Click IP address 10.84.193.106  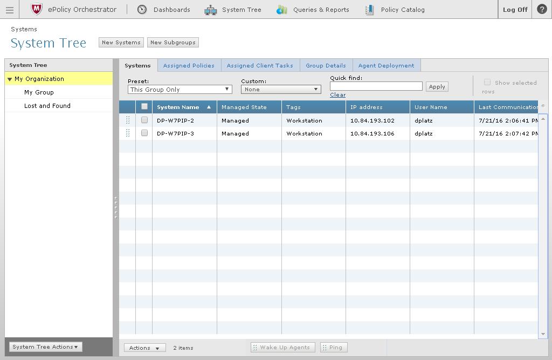(372, 134)
